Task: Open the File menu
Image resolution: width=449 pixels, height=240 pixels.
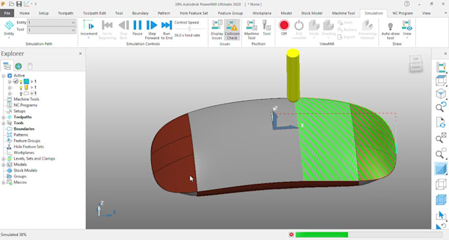Action: pyautogui.click(x=7, y=13)
